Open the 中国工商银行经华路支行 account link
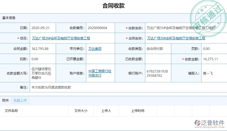This screenshot has height=131, width=227. coord(100,73)
